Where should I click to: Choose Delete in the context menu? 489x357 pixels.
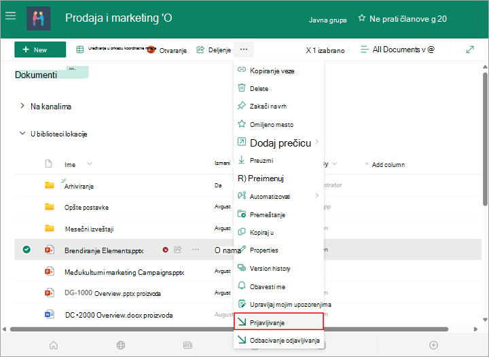[x=279, y=88]
